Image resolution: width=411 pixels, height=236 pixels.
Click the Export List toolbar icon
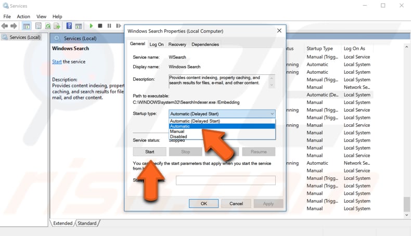pos(57,26)
